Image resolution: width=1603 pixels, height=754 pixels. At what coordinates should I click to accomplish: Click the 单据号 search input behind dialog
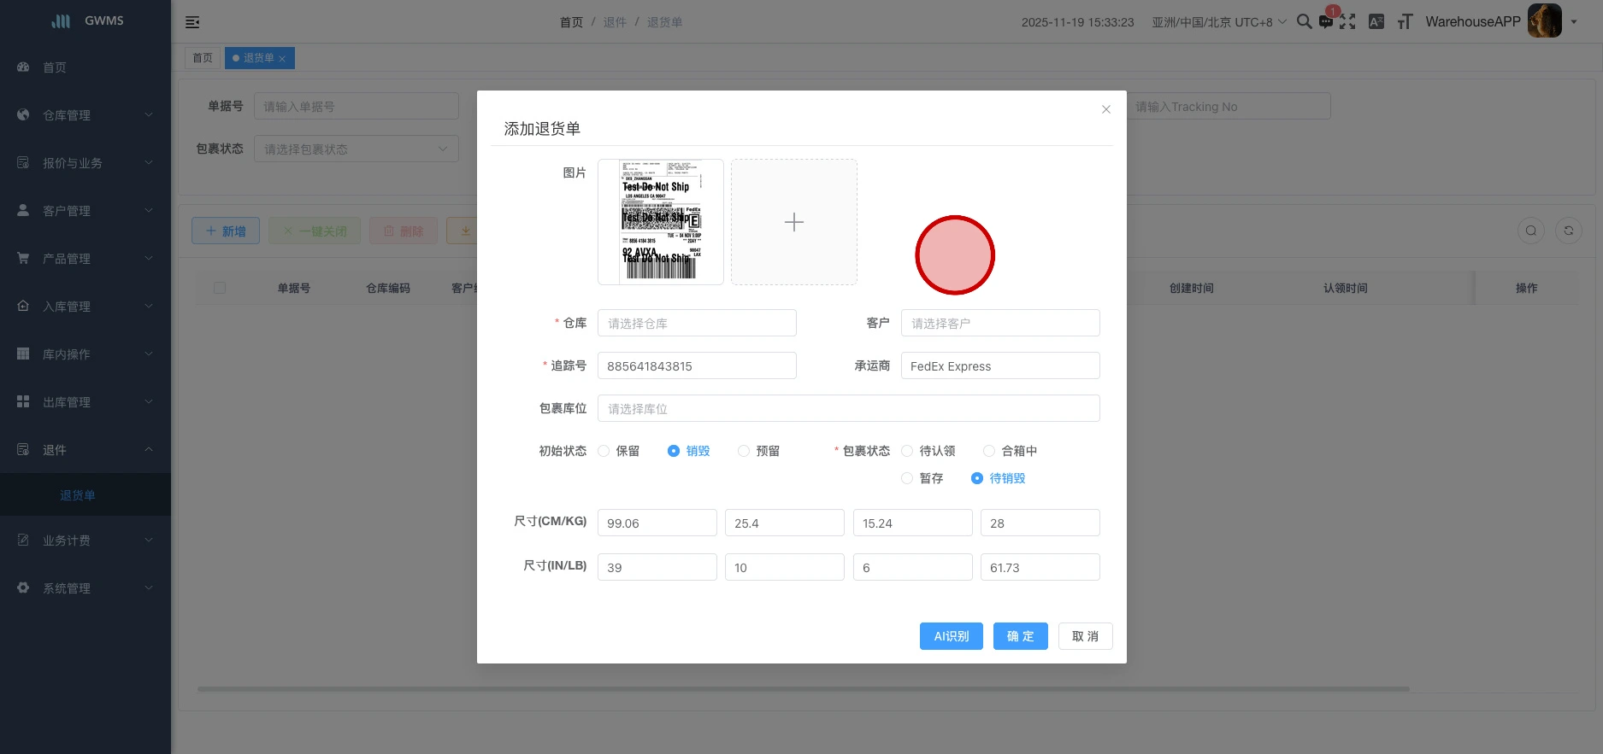point(357,106)
